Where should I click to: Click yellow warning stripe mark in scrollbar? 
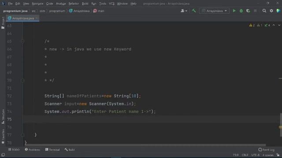[280, 127]
